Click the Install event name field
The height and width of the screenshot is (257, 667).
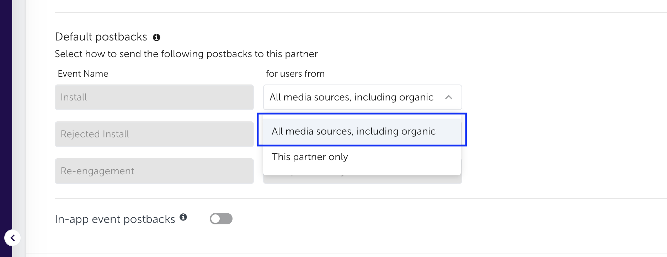coord(154,97)
